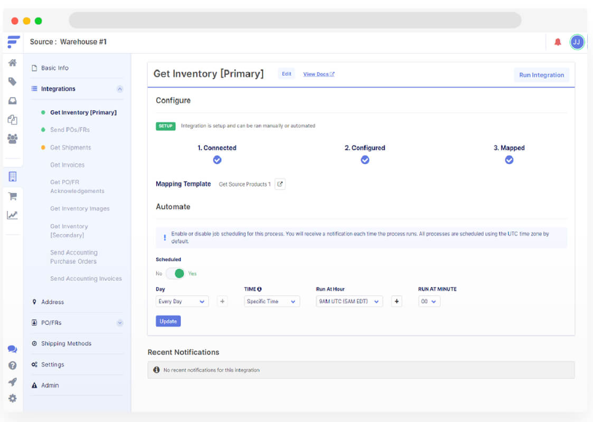The width and height of the screenshot is (593, 422).
Task: Open the settings gear at sidebar bottom
Action: point(13,398)
